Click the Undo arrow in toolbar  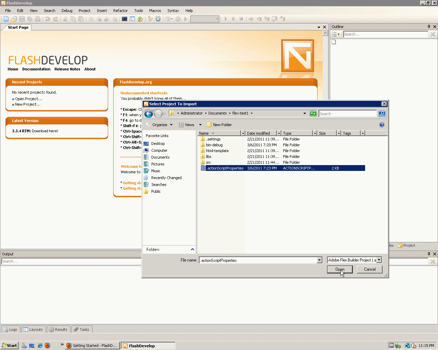click(x=48, y=19)
